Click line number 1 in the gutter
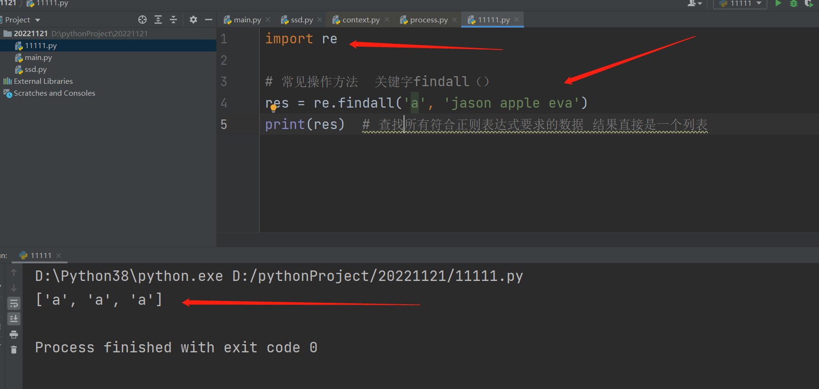 tap(224, 39)
